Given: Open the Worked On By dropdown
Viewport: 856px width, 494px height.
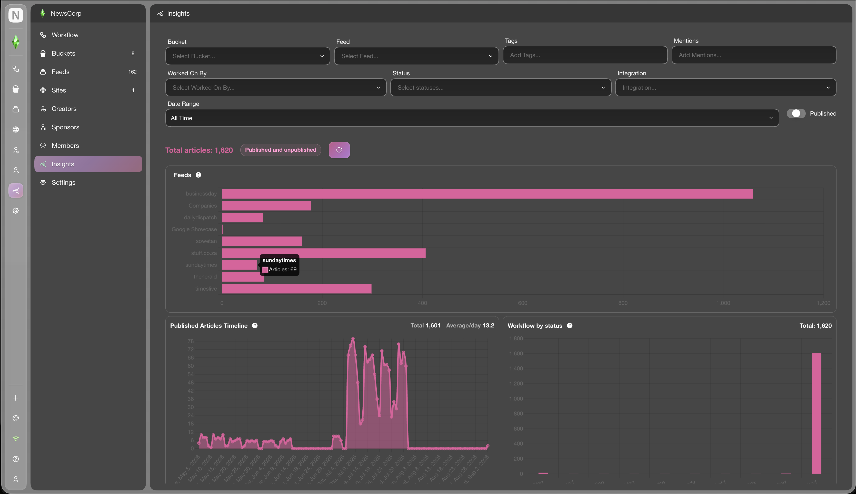Looking at the screenshot, I should coord(276,88).
